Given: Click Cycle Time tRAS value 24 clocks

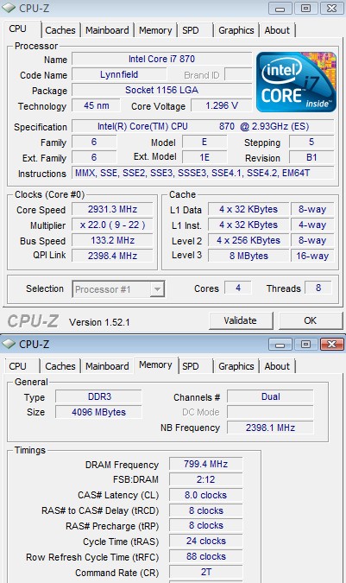Looking at the screenshot, I should click(x=205, y=541).
